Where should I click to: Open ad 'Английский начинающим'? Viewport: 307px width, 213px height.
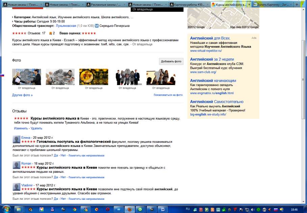pos(213,81)
